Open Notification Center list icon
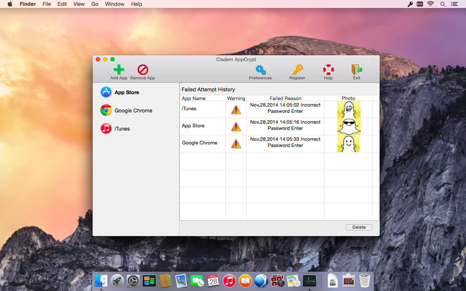Screen dimensions: 466x291 pos(454,4)
